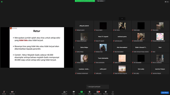Select faris zakiy's video tile
The image size is (170, 95).
tap(141, 69)
